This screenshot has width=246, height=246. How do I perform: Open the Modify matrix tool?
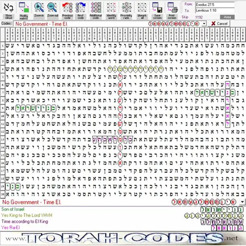pyautogui.click(x=24, y=11)
